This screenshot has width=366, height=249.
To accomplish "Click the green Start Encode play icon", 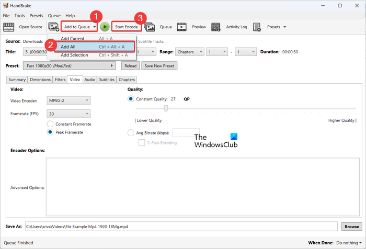I will click(105, 27).
